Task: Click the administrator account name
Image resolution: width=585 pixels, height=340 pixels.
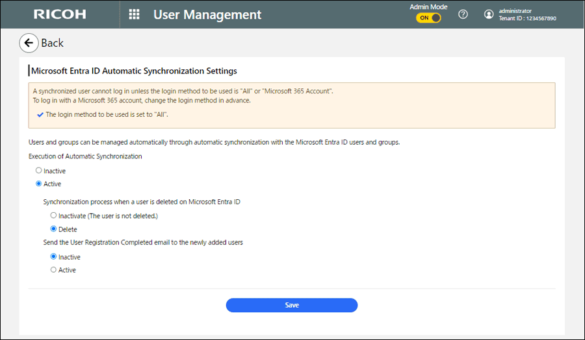Action: [515, 10]
